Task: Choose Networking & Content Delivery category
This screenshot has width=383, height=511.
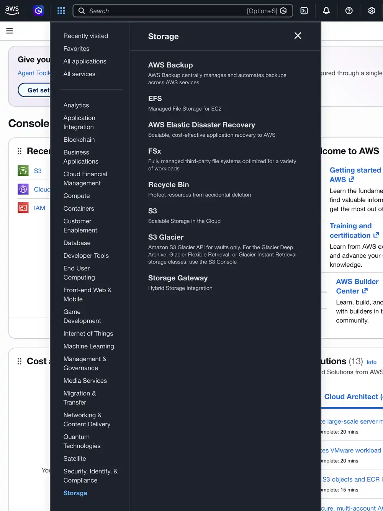Action: [x=87, y=420]
